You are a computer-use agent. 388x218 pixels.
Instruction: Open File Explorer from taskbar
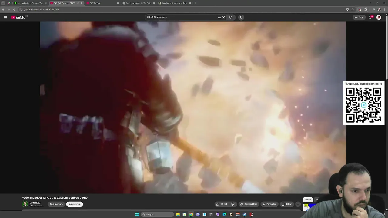(x=178, y=214)
